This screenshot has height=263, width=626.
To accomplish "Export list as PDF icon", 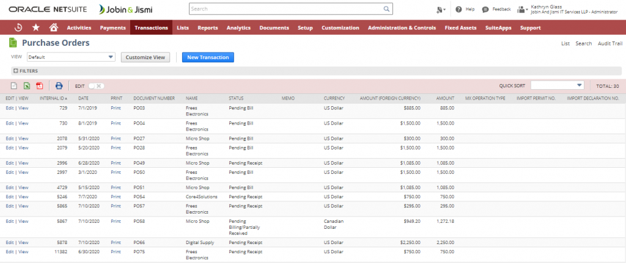I will pos(39,86).
